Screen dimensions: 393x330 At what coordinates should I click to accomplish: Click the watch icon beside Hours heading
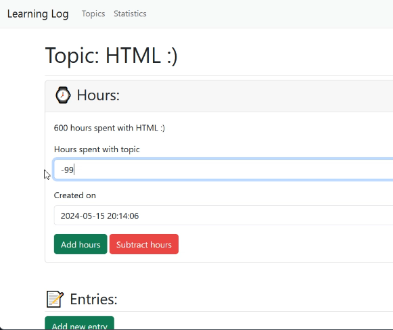[63, 95]
